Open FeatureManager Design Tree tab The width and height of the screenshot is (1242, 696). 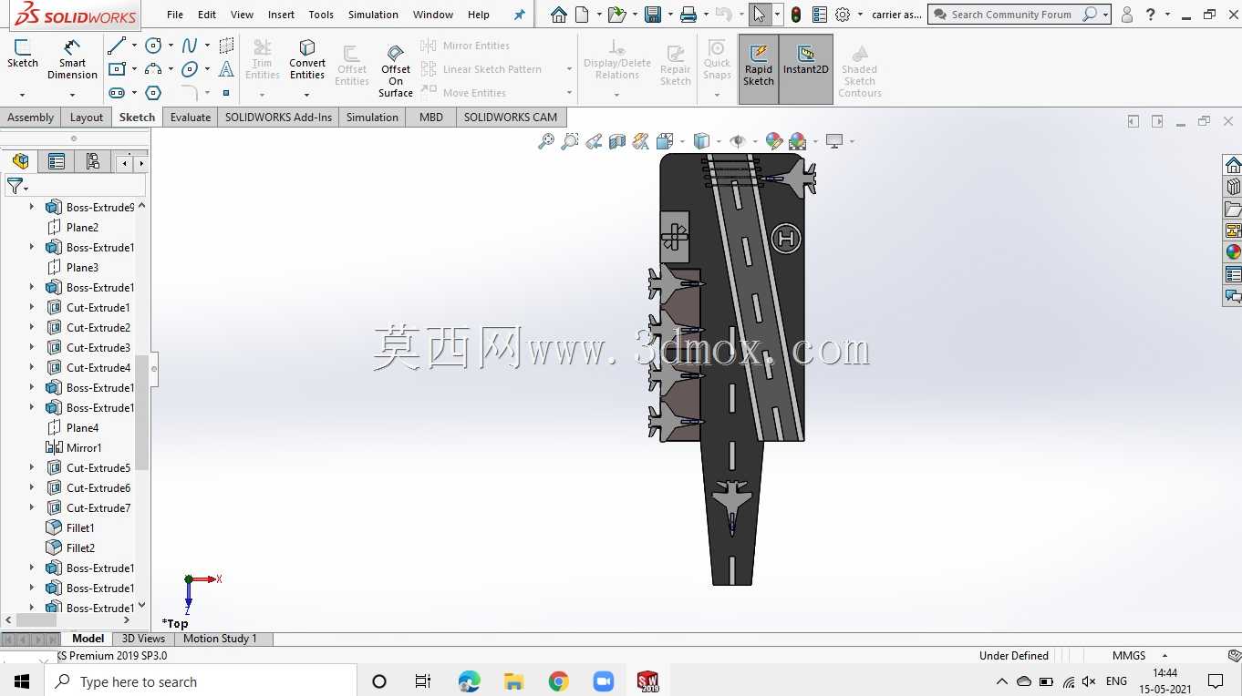pyautogui.click(x=20, y=162)
